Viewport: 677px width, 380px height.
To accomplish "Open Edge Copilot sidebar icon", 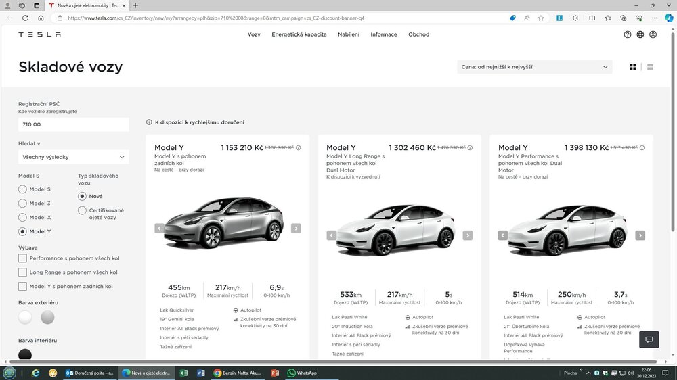I will coord(669,18).
